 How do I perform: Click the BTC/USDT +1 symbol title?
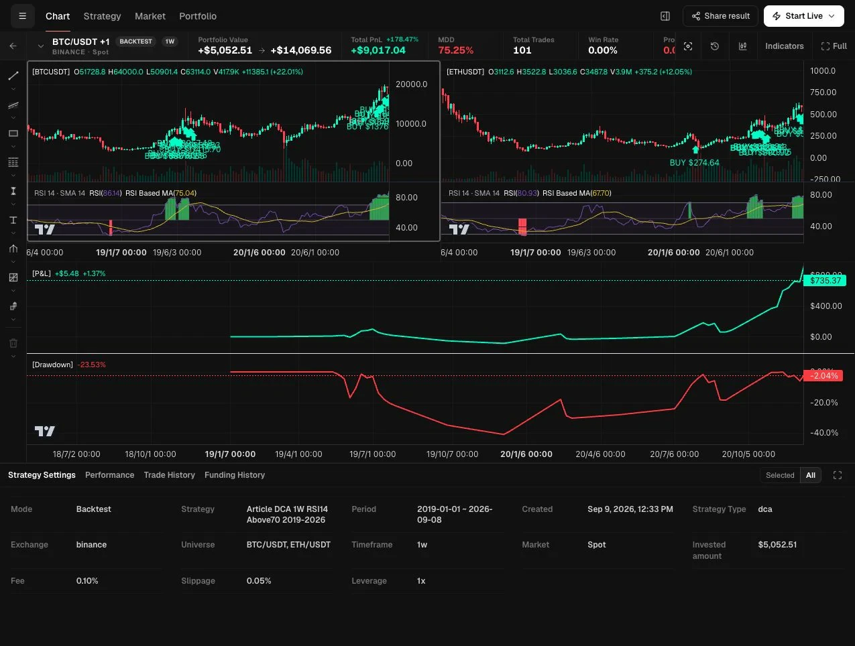80,42
